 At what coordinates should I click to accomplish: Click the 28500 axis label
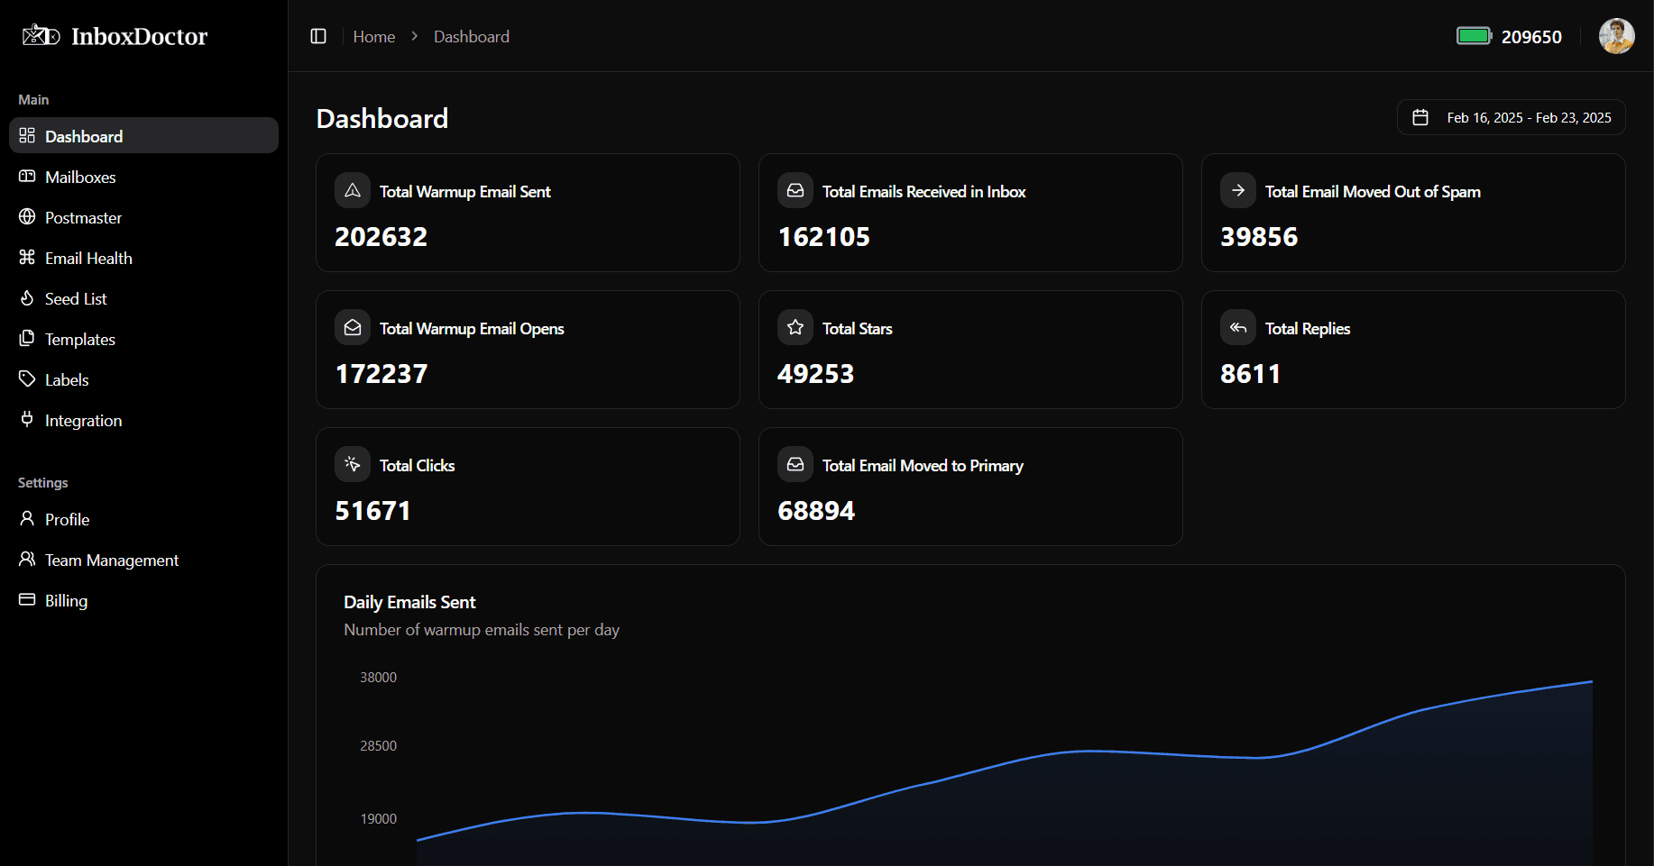(378, 745)
